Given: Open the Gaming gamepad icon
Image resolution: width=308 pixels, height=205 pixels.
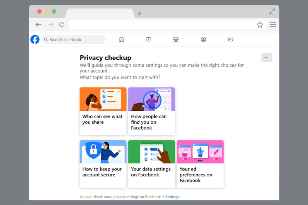Looking at the screenshot, I should (230, 39).
